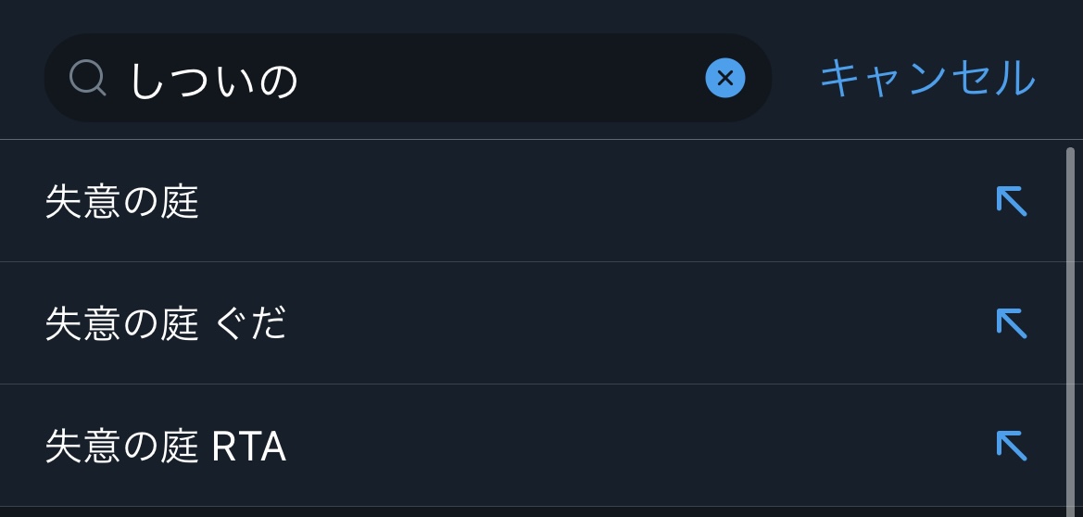Tap the arrow icon beside 失意の庭 ぐだ
The width and height of the screenshot is (1083, 517).
coord(1011,323)
